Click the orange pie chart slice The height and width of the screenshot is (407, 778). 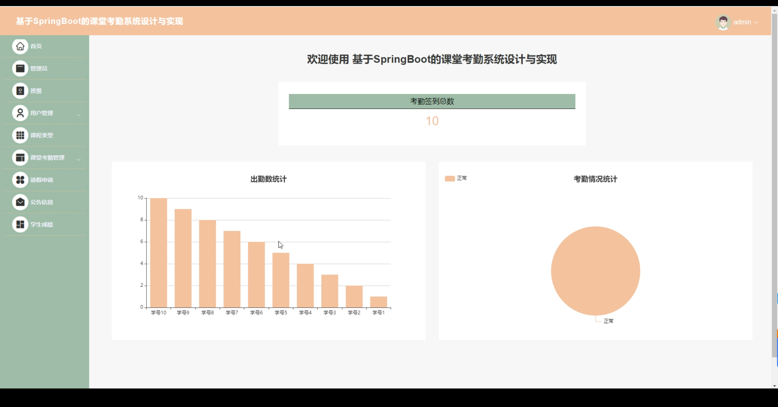(595, 271)
